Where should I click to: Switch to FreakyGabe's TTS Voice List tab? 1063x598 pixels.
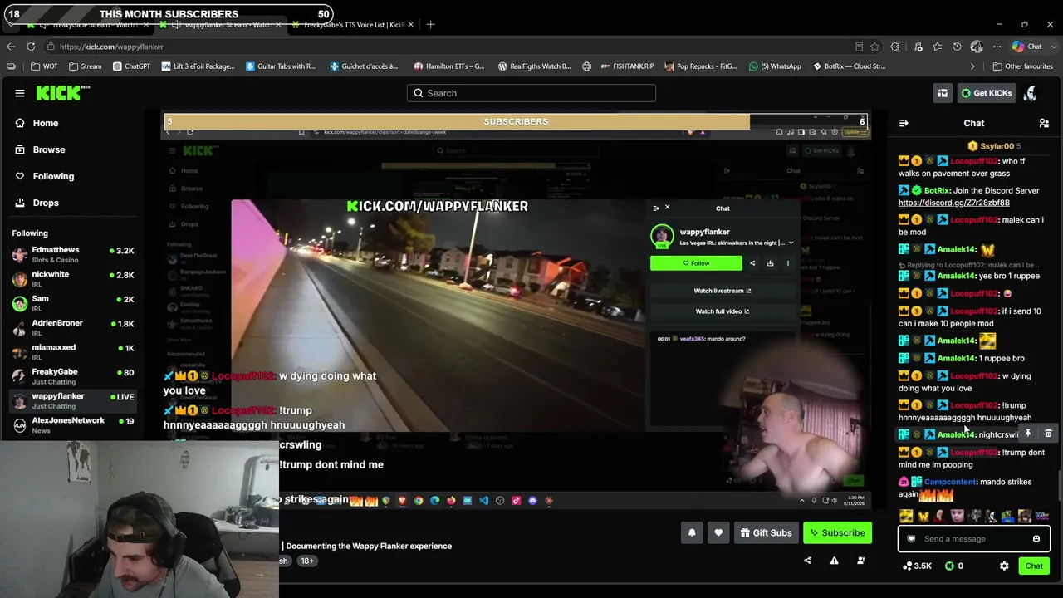(x=355, y=25)
